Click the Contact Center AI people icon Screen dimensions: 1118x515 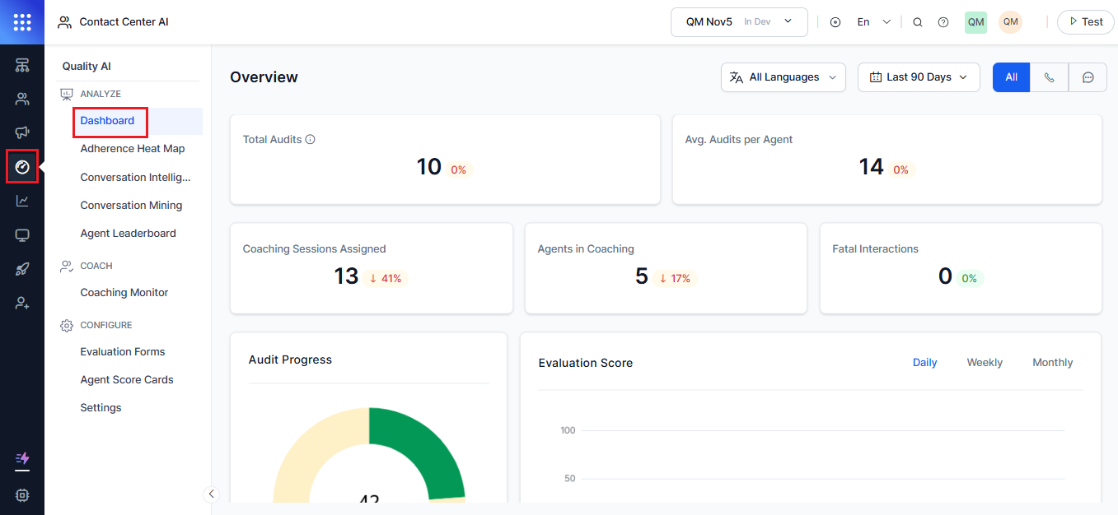click(x=64, y=22)
